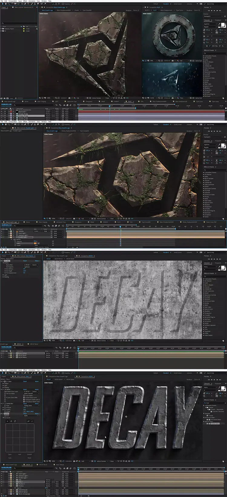Switch to the DECAY Bevel tab in the bottom timeline
The image size is (227, 497).
pyautogui.click(x=43, y=465)
